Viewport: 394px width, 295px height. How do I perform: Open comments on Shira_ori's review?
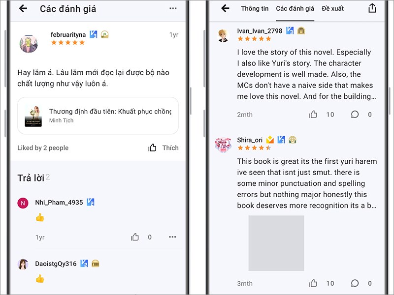click(x=355, y=283)
